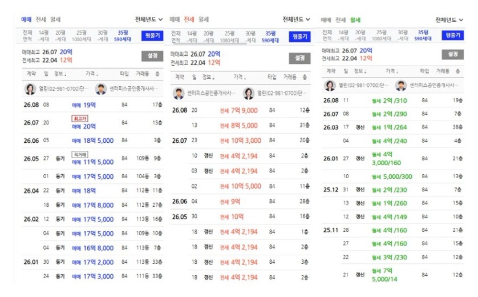Open the 전체년도 dropdown in the sales panel
This screenshot has width=478, height=297.
click(x=149, y=19)
